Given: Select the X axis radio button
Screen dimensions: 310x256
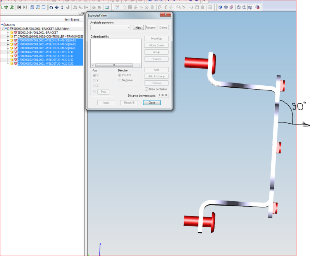Looking at the screenshot, I should click(94, 75).
